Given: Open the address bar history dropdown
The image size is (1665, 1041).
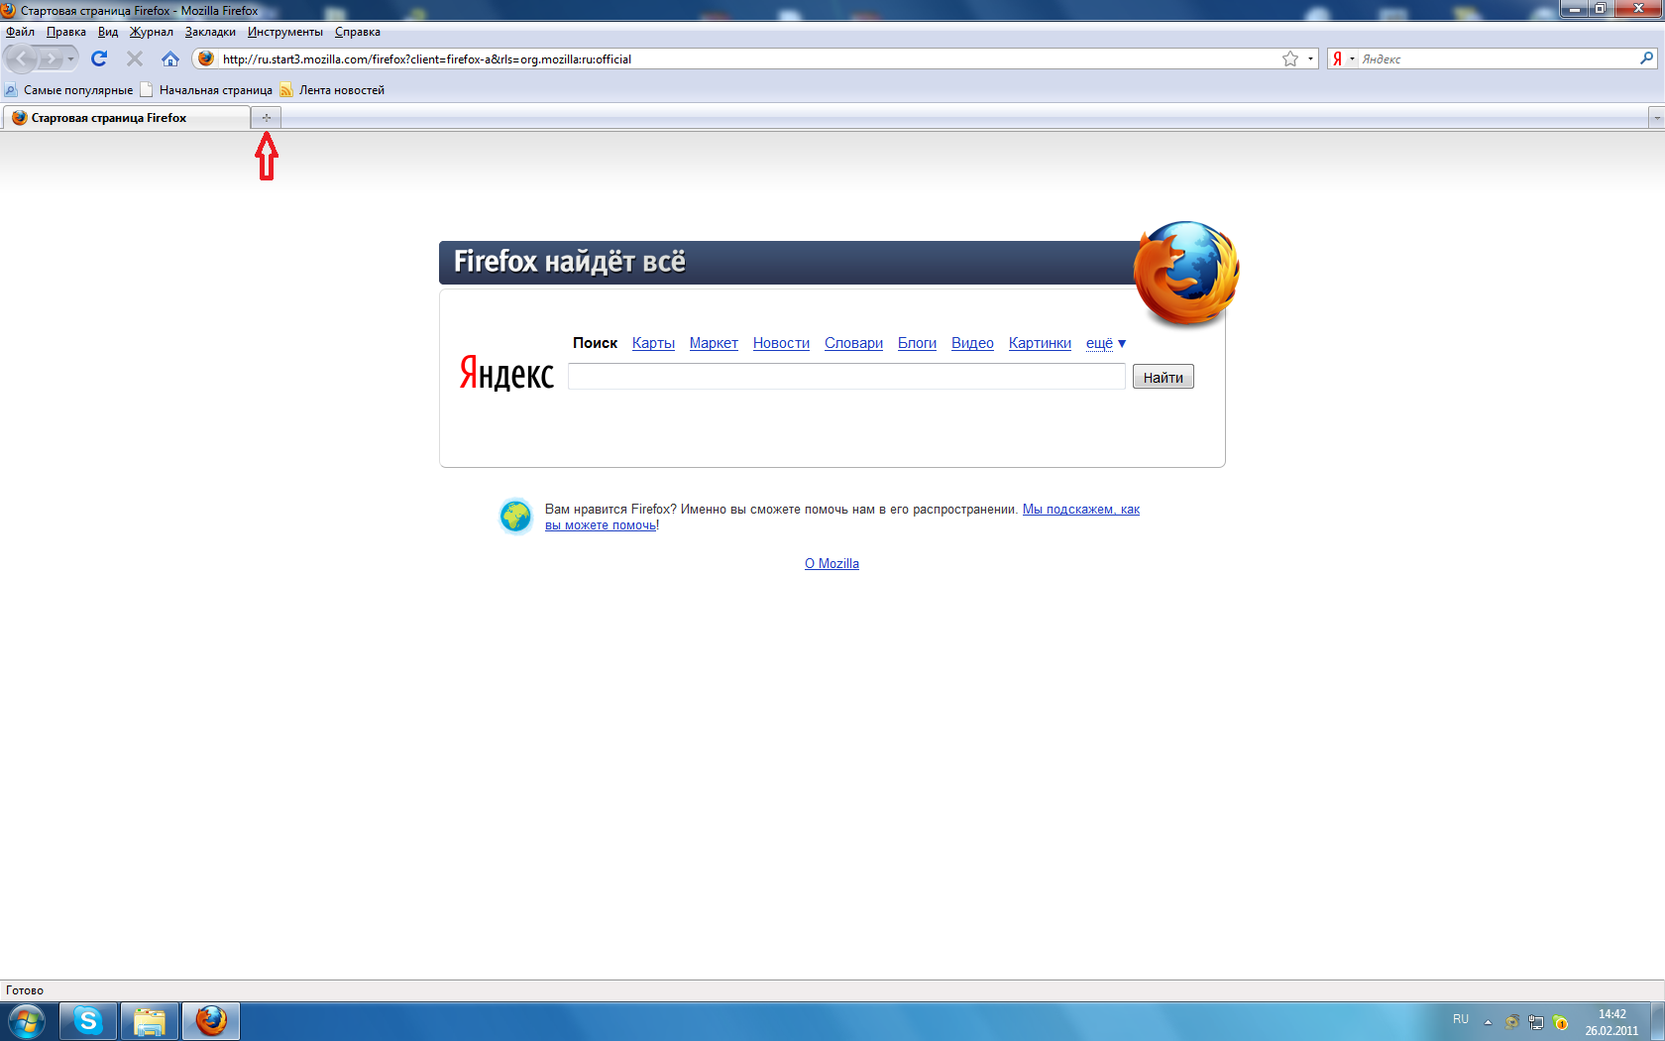Looking at the screenshot, I should coord(1310,58).
